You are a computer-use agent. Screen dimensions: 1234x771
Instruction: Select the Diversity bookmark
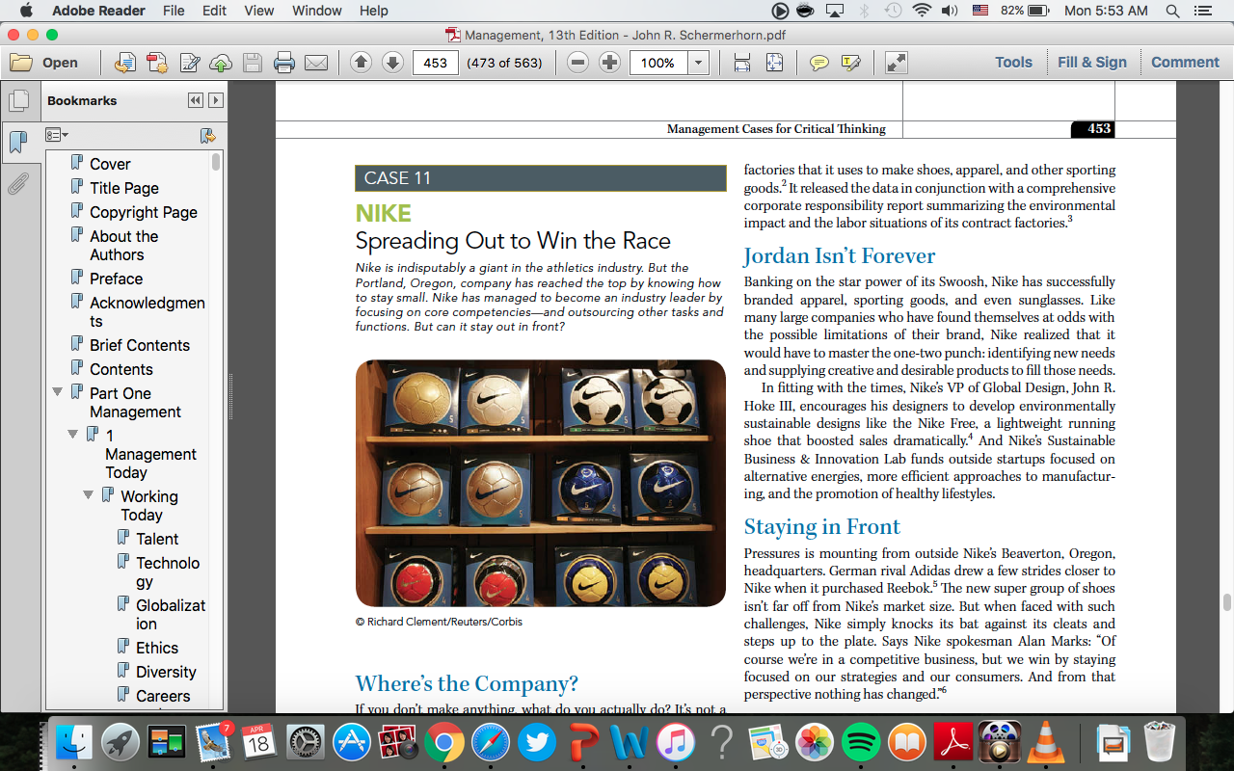(166, 672)
